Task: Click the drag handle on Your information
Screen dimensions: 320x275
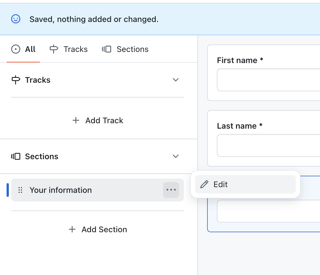Action: [x=20, y=190]
